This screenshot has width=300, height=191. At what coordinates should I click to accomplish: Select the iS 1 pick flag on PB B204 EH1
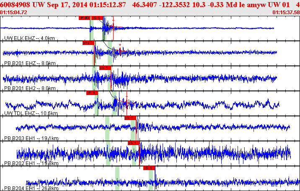coord(149,168)
